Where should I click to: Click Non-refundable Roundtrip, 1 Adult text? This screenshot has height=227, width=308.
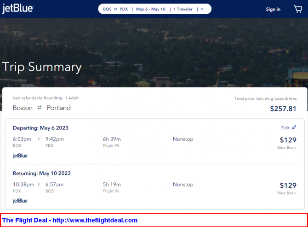coord(46,98)
